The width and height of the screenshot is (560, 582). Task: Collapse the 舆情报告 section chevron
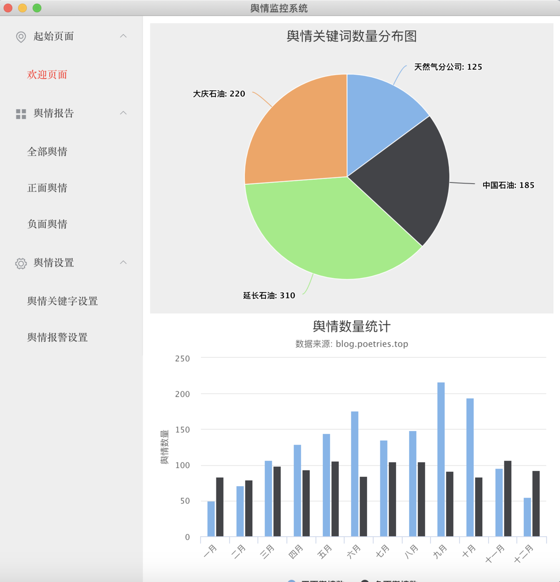[x=123, y=113]
